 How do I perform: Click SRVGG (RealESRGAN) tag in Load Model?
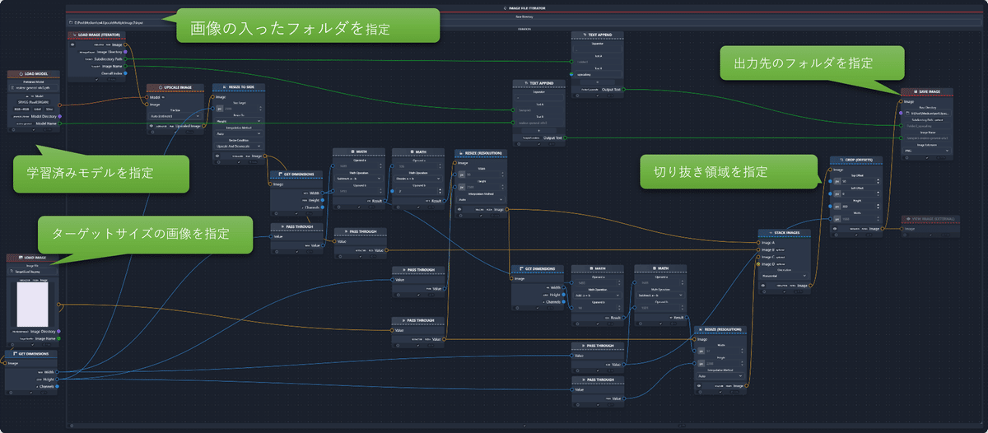pos(34,102)
